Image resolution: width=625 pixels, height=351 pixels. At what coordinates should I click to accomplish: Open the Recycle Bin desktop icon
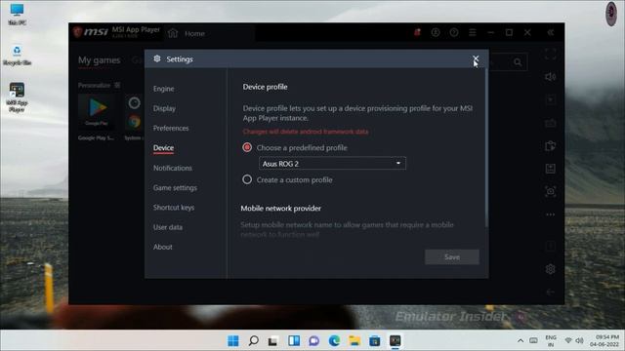(17, 55)
